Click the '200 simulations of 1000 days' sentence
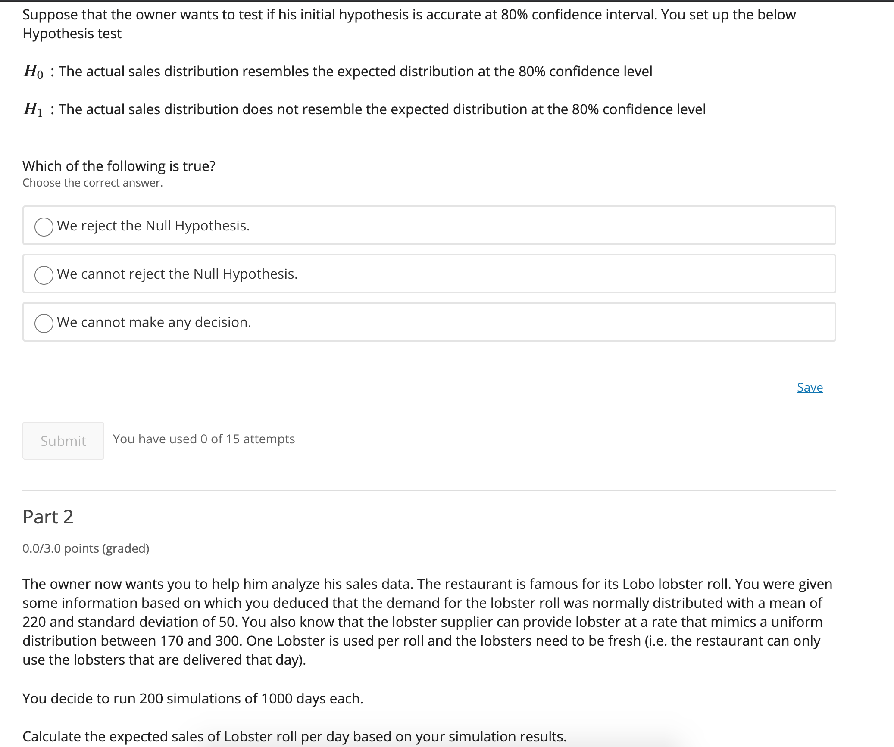The height and width of the screenshot is (747, 894). tap(193, 698)
